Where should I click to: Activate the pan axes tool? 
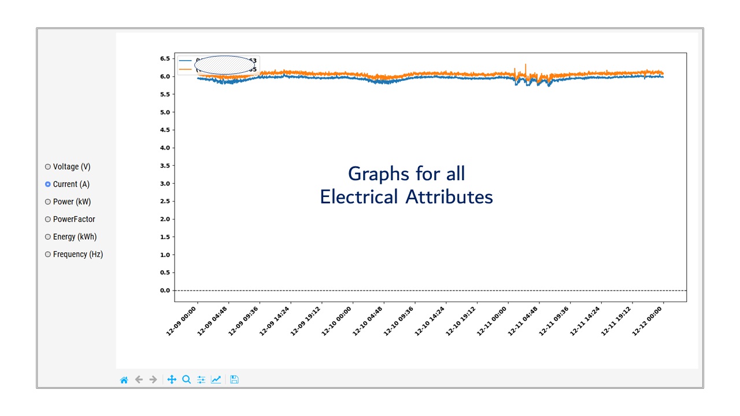[x=172, y=380]
